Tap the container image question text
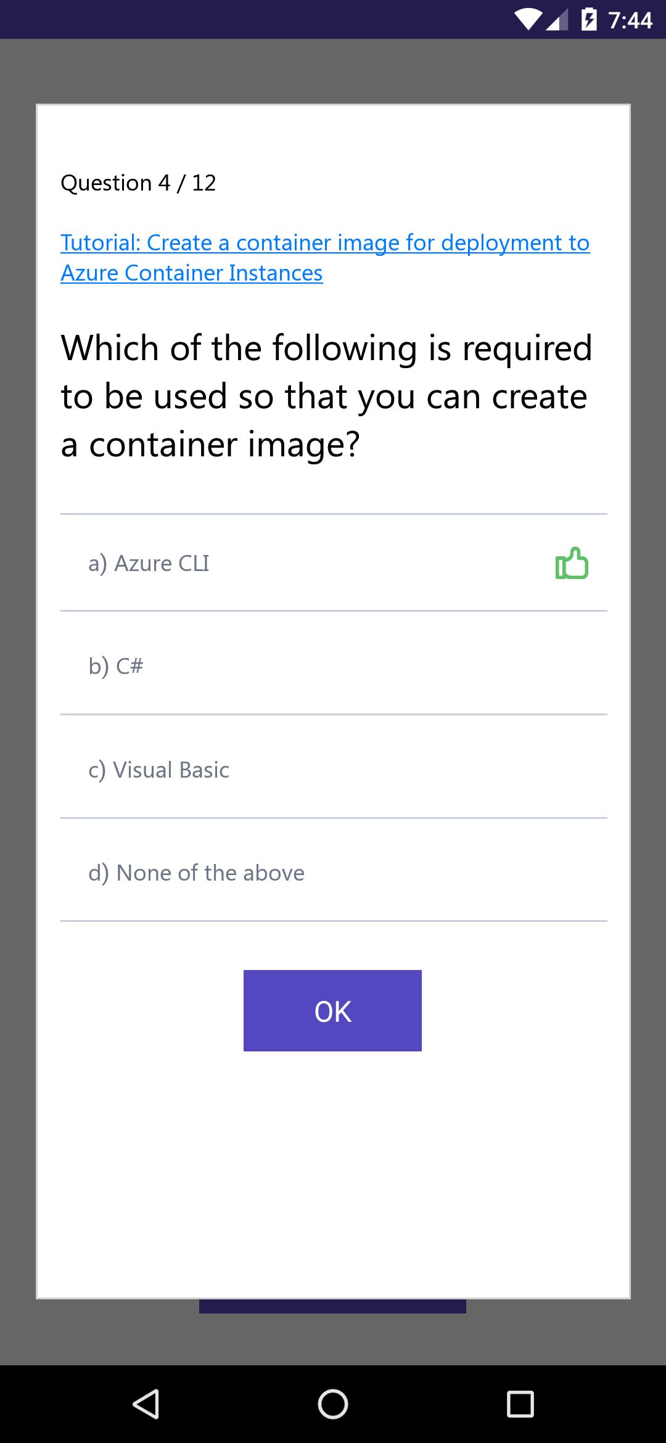The height and width of the screenshot is (1443, 666). point(327,396)
